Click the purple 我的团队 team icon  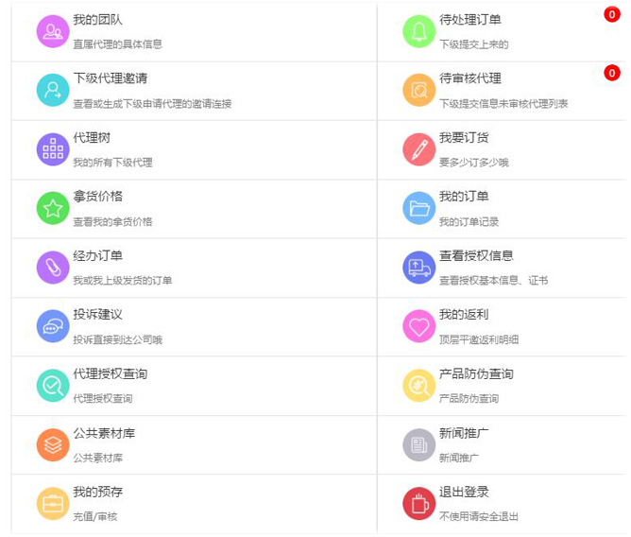click(x=53, y=31)
